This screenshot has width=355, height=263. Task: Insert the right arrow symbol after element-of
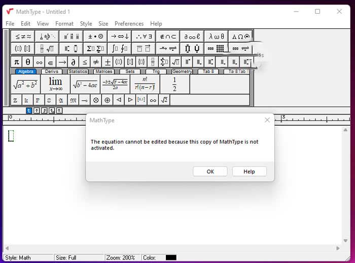tap(62, 62)
